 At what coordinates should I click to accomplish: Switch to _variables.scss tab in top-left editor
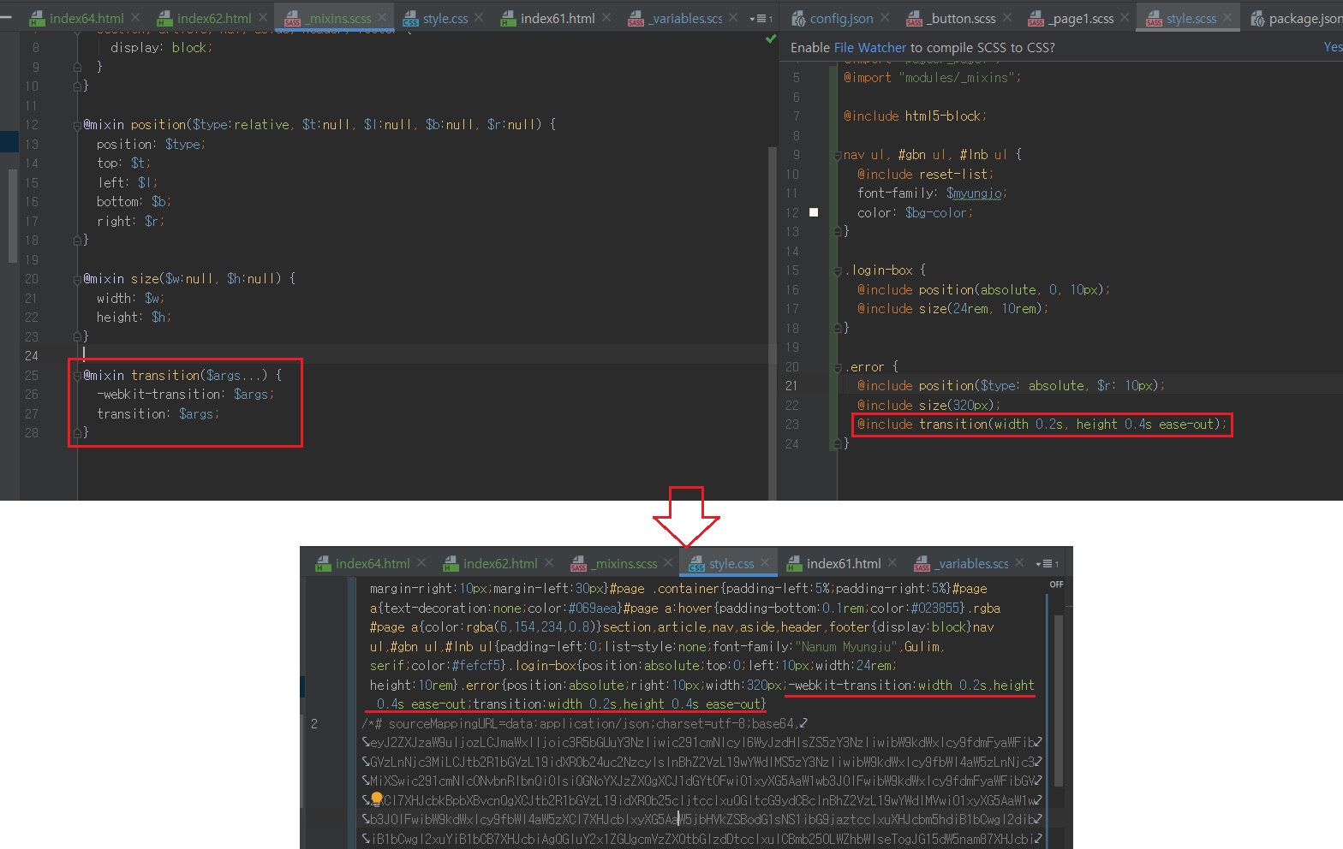click(685, 18)
